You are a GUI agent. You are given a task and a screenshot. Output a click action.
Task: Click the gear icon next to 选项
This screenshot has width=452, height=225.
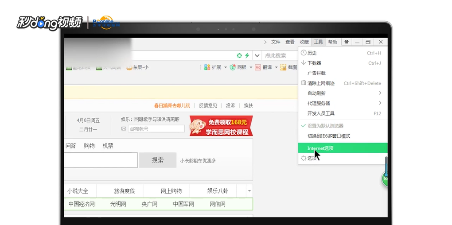pyautogui.click(x=303, y=158)
